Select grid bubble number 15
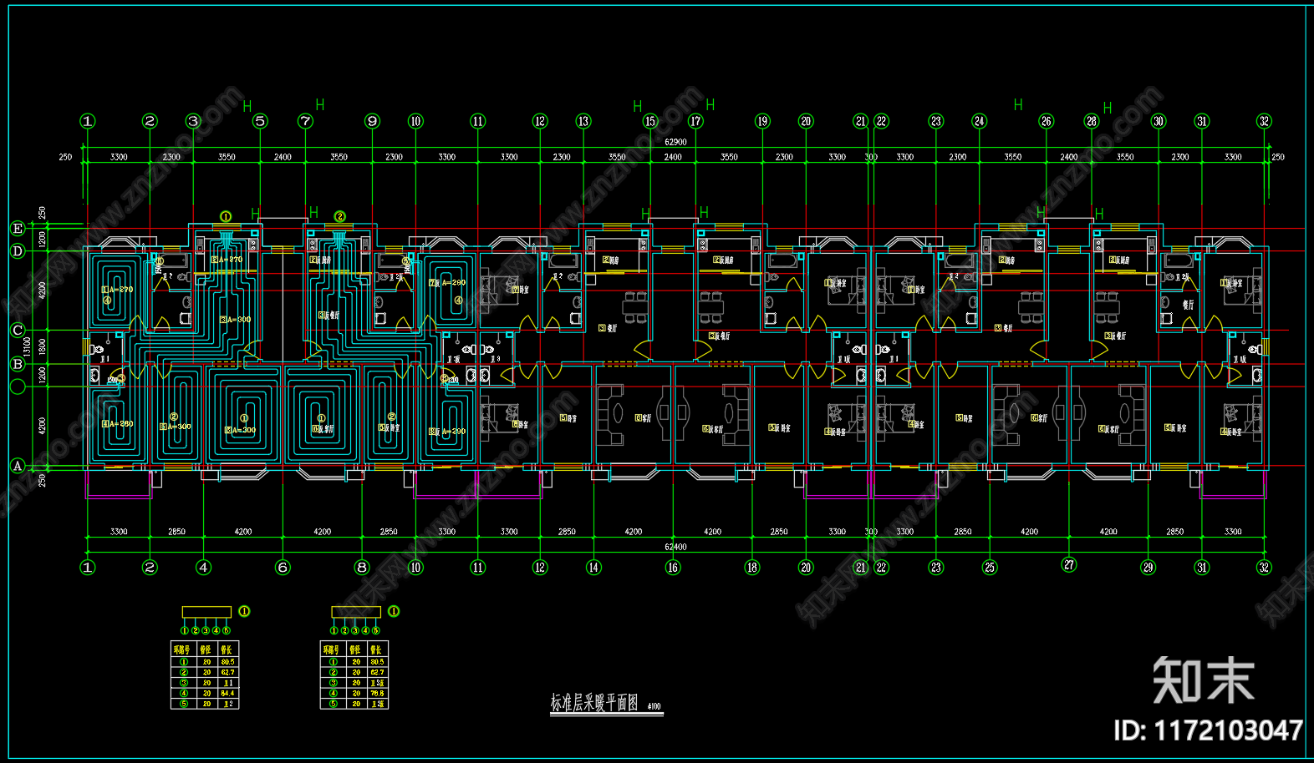The image size is (1314, 763). [x=650, y=121]
